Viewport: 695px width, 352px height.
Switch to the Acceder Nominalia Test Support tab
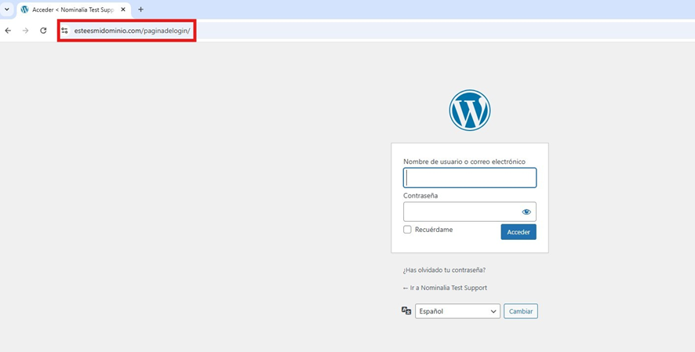73,9
